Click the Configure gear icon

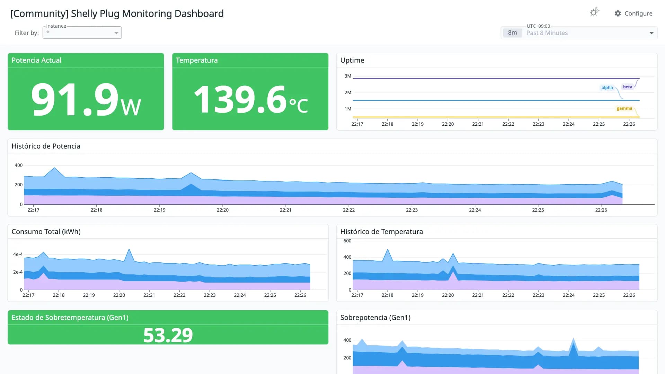(618, 13)
